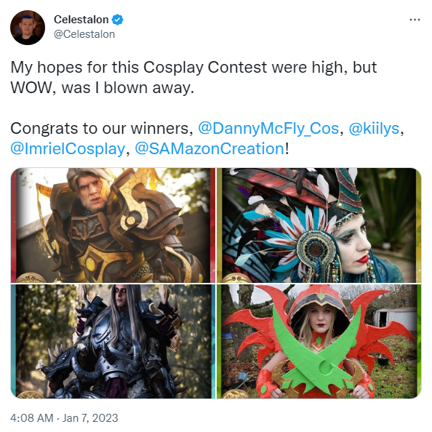
Task: Open the @DannyMcFly_Cos mention link
Action: pos(268,129)
